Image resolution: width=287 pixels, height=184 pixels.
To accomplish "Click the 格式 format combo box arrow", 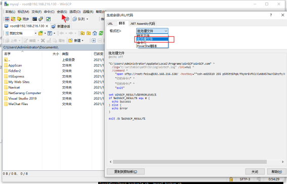I will coord(166,31).
